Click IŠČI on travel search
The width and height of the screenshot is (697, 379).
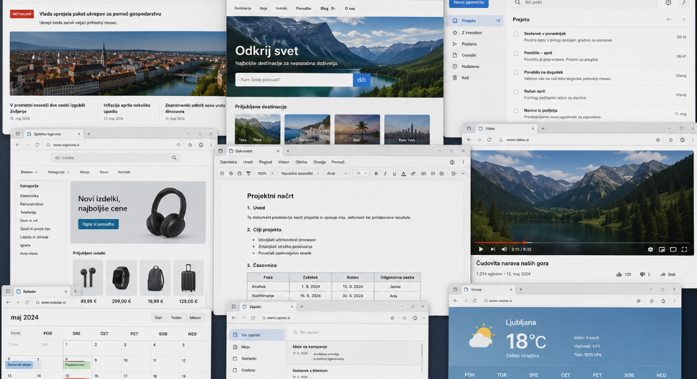[361, 80]
